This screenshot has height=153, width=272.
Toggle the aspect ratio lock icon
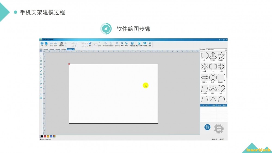(90, 44)
